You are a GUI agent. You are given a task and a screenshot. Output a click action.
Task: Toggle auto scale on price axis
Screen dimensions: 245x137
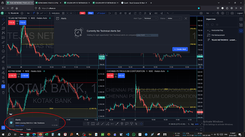tap(197, 124)
